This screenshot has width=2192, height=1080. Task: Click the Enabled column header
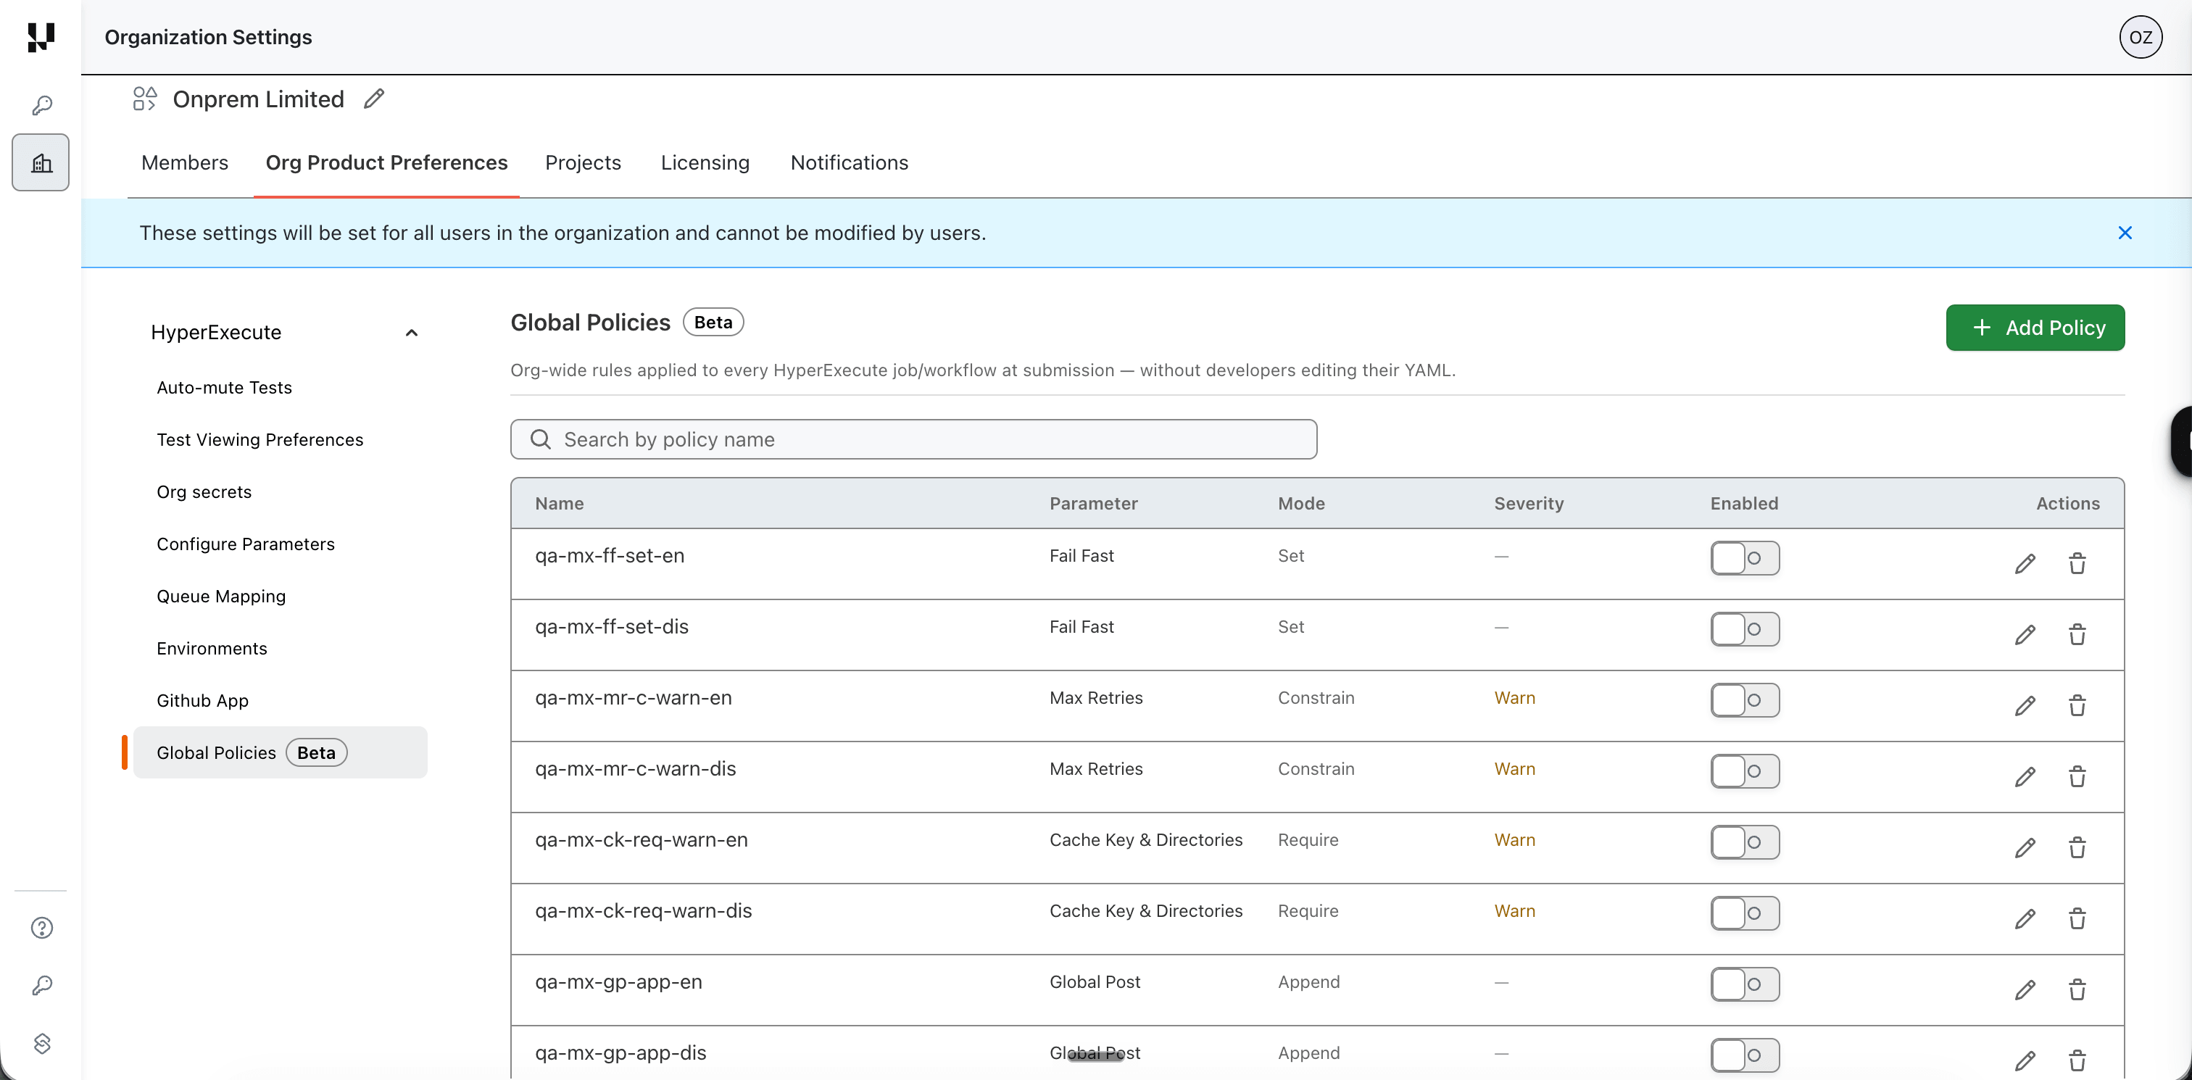pyautogui.click(x=1743, y=504)
